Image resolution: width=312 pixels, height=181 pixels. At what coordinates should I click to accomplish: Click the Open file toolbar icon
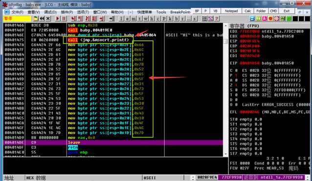(x=35, y=19)
